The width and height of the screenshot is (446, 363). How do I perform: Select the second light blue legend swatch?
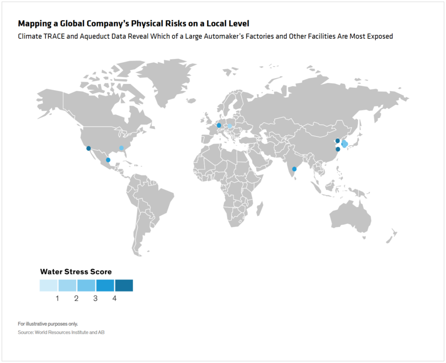pyautogui.click(x=68, y=285)
